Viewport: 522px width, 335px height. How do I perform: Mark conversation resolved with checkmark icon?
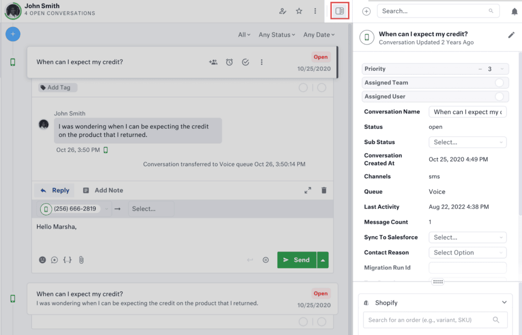(245, 62)
